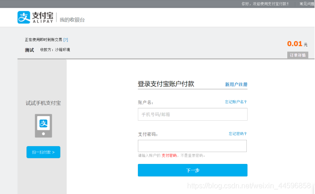The height and width of the screenshot is (194, 315).
Task: Click the 收款方：沙箱环境 payee text
Action: point(55,50)
